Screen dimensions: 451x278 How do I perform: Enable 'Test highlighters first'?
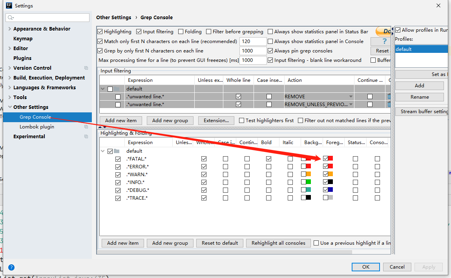(x=241, y=120)
